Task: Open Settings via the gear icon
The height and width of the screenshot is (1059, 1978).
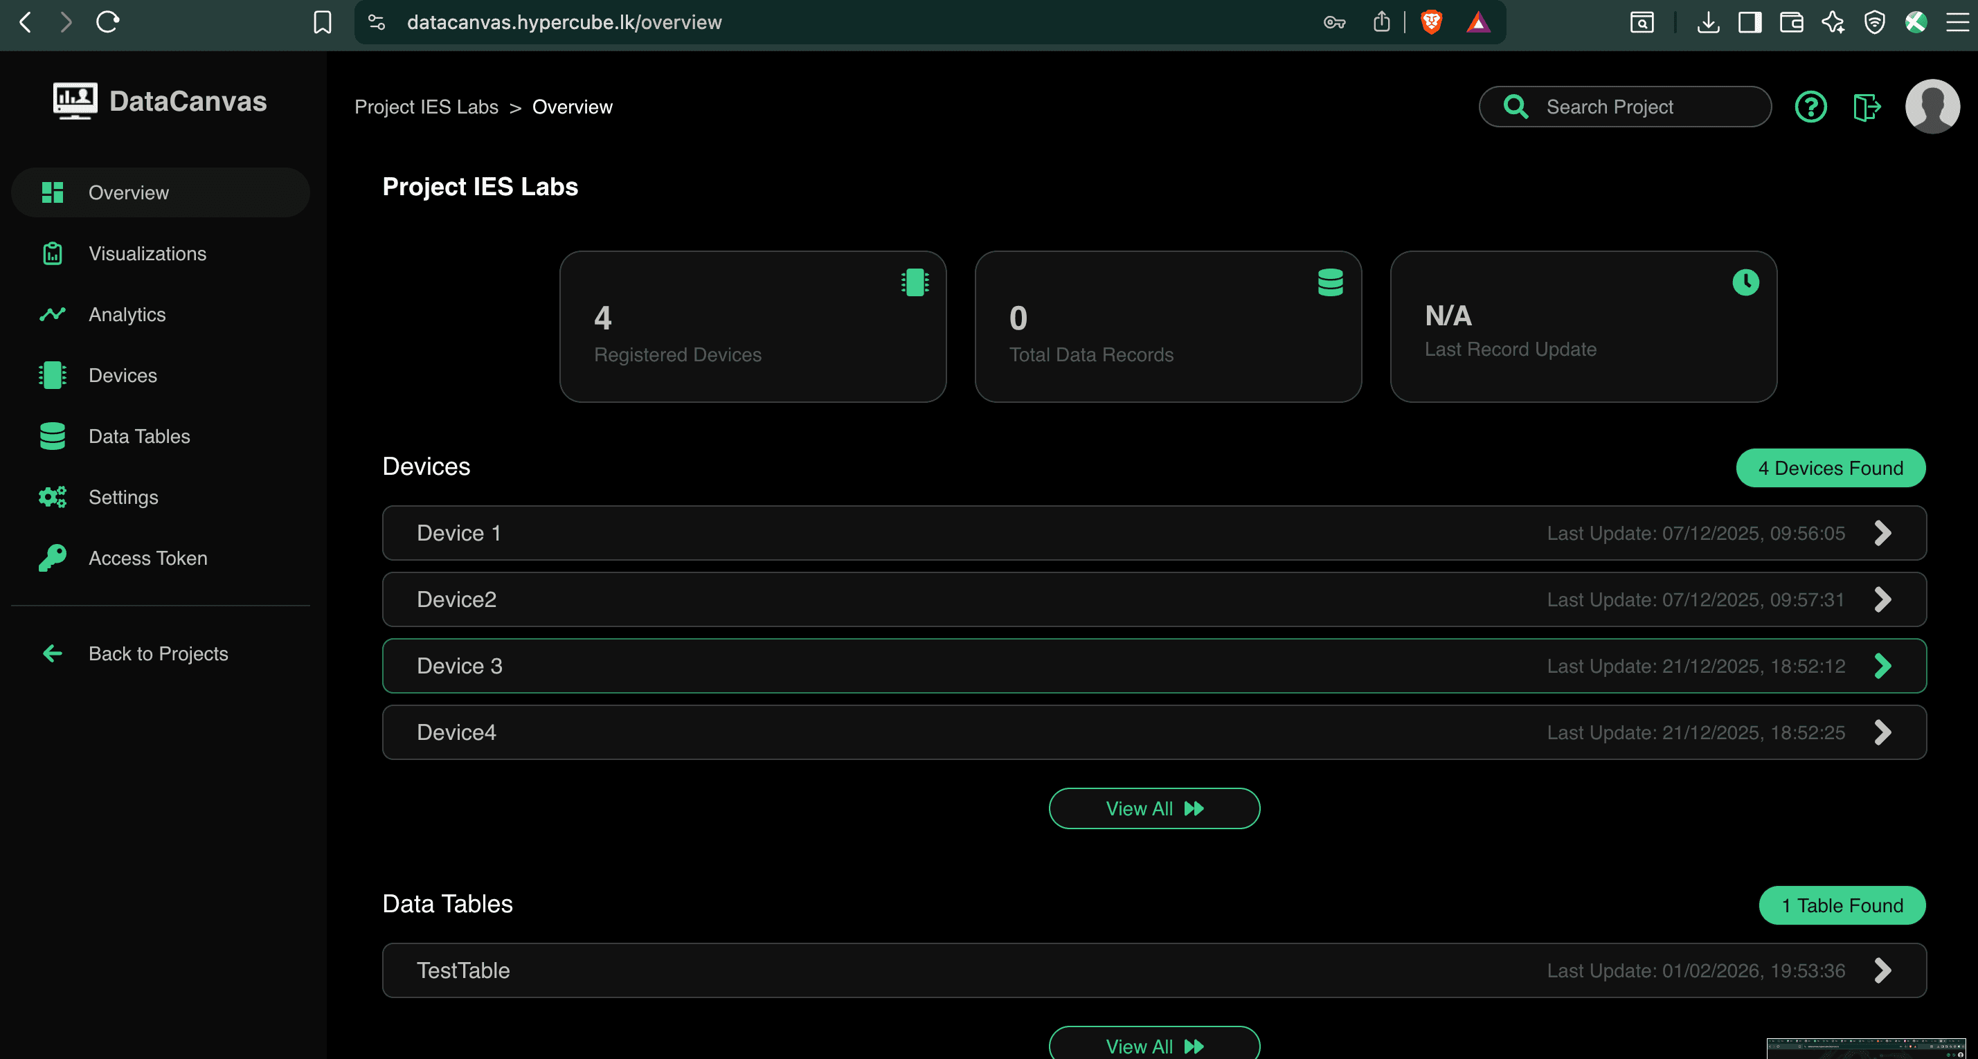Action: point(51,496)
